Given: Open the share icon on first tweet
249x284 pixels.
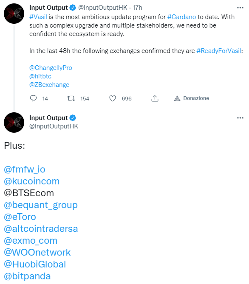Looking at the screenshot, I should point(155,98).
